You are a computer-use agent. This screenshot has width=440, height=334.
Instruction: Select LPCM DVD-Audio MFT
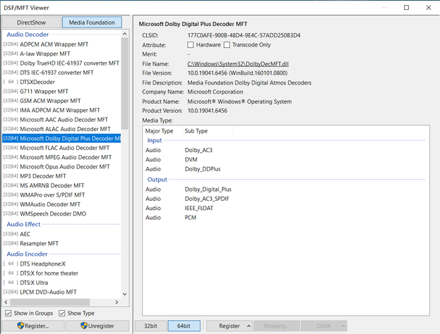point(61,292)
